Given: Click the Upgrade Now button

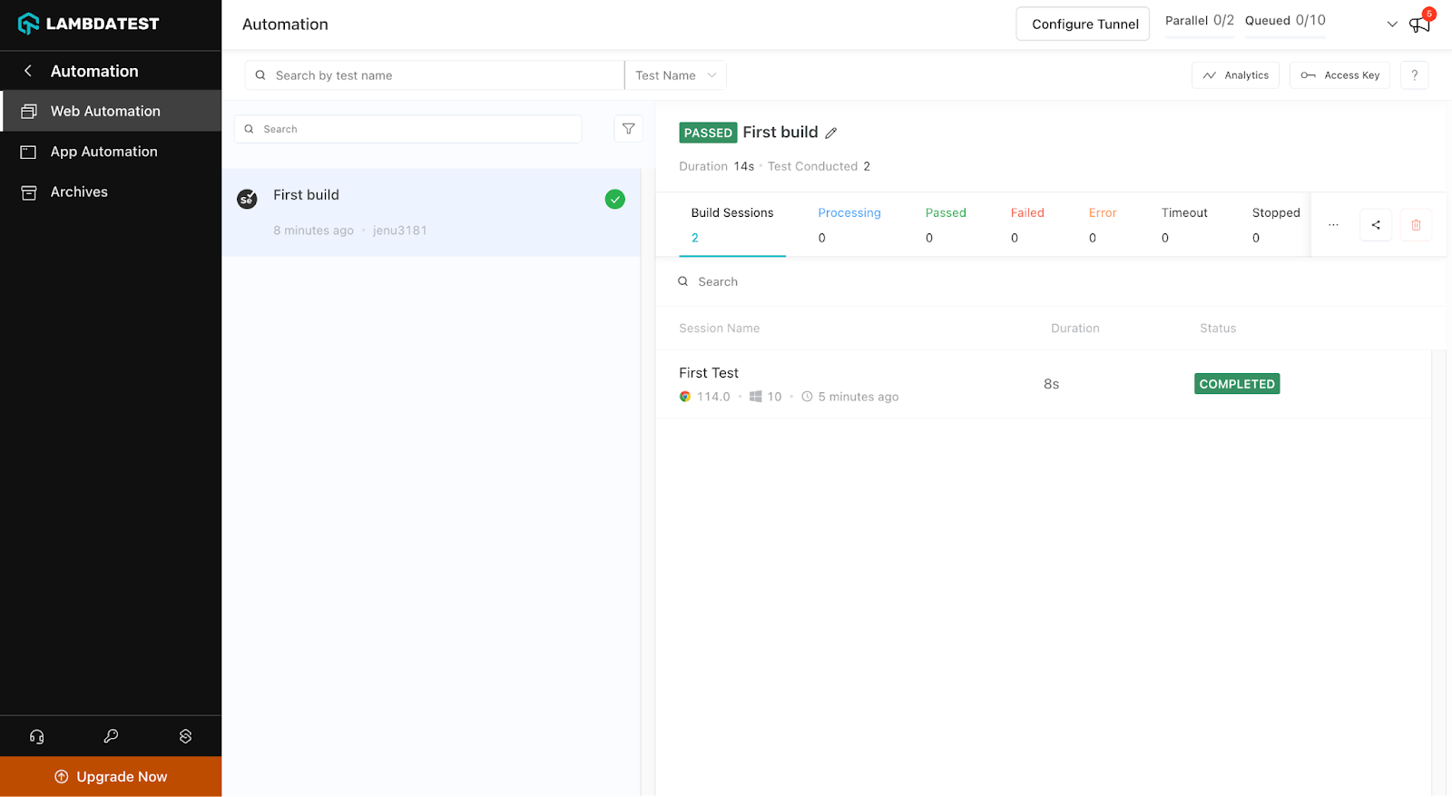Looking at the screenshot, I should pos(111,776).
